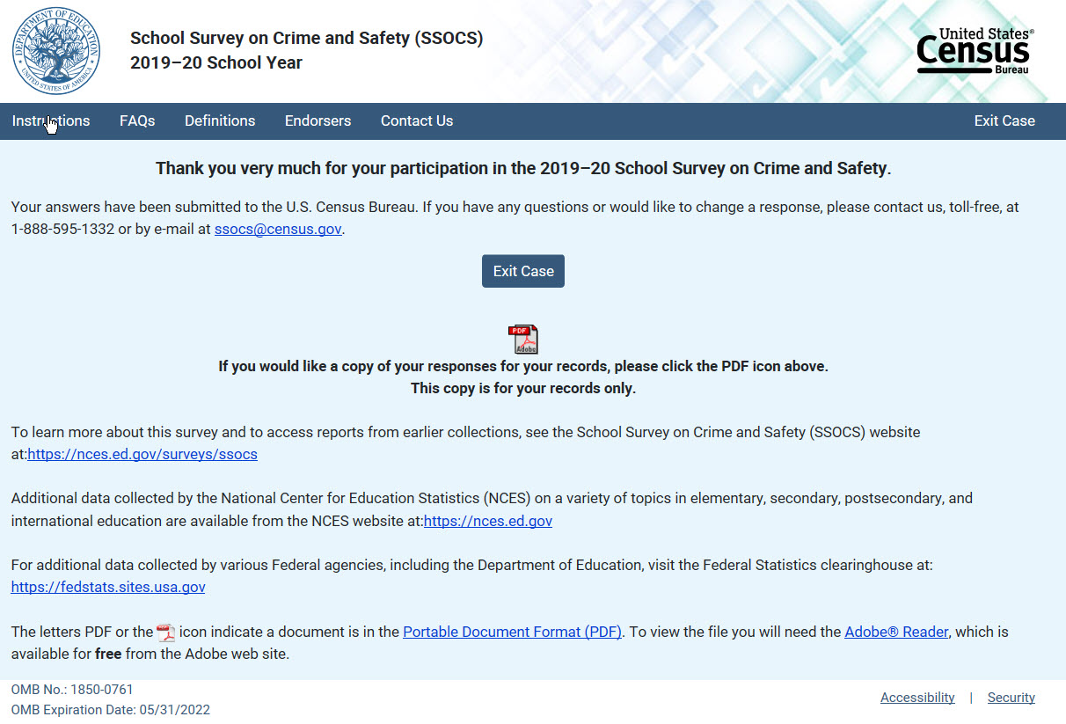Go to the Definitions page
The height and width of the screenshot is (724, 1066).
[220, 121]
